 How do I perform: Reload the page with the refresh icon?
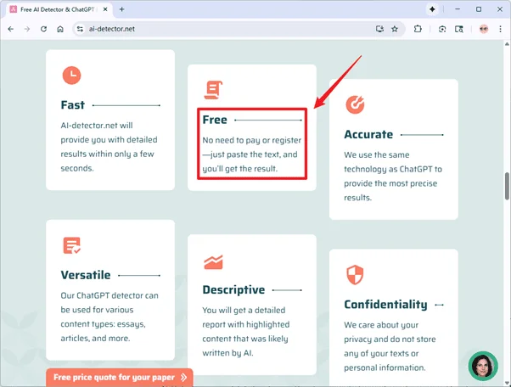click(43, 29)
